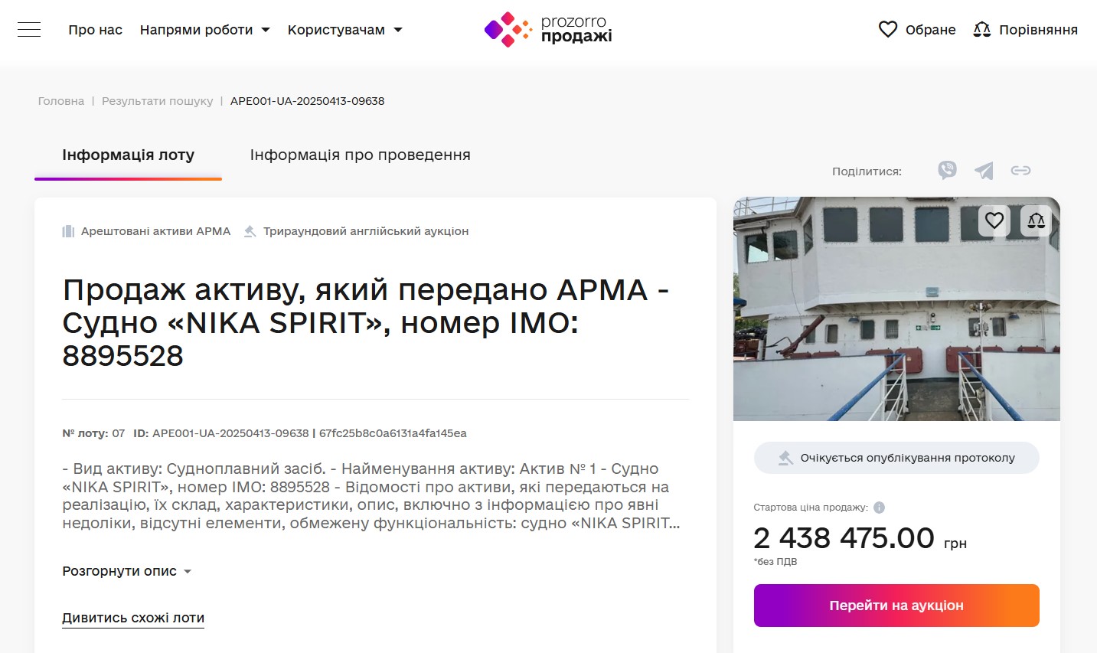The width and height of the screenshot is (1097, 653).
Task: Expand Користувачам dropdown
Action: coord(345,30)
